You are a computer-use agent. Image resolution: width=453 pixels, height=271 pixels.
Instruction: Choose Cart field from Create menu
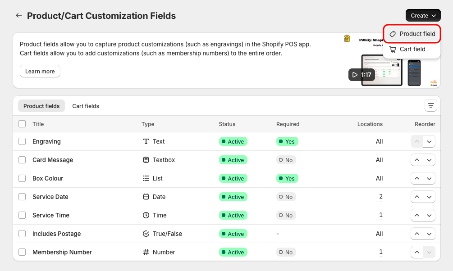412,49
